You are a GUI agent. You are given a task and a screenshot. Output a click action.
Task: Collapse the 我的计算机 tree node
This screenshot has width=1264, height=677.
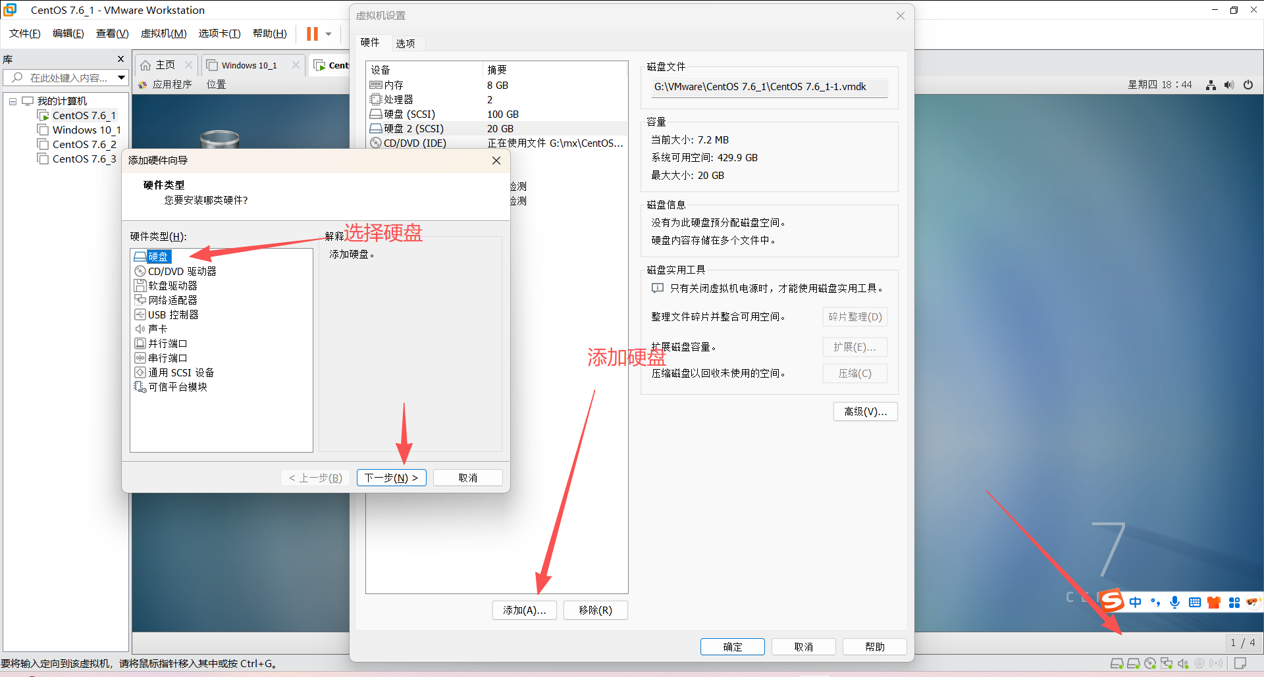pos(12,101)
